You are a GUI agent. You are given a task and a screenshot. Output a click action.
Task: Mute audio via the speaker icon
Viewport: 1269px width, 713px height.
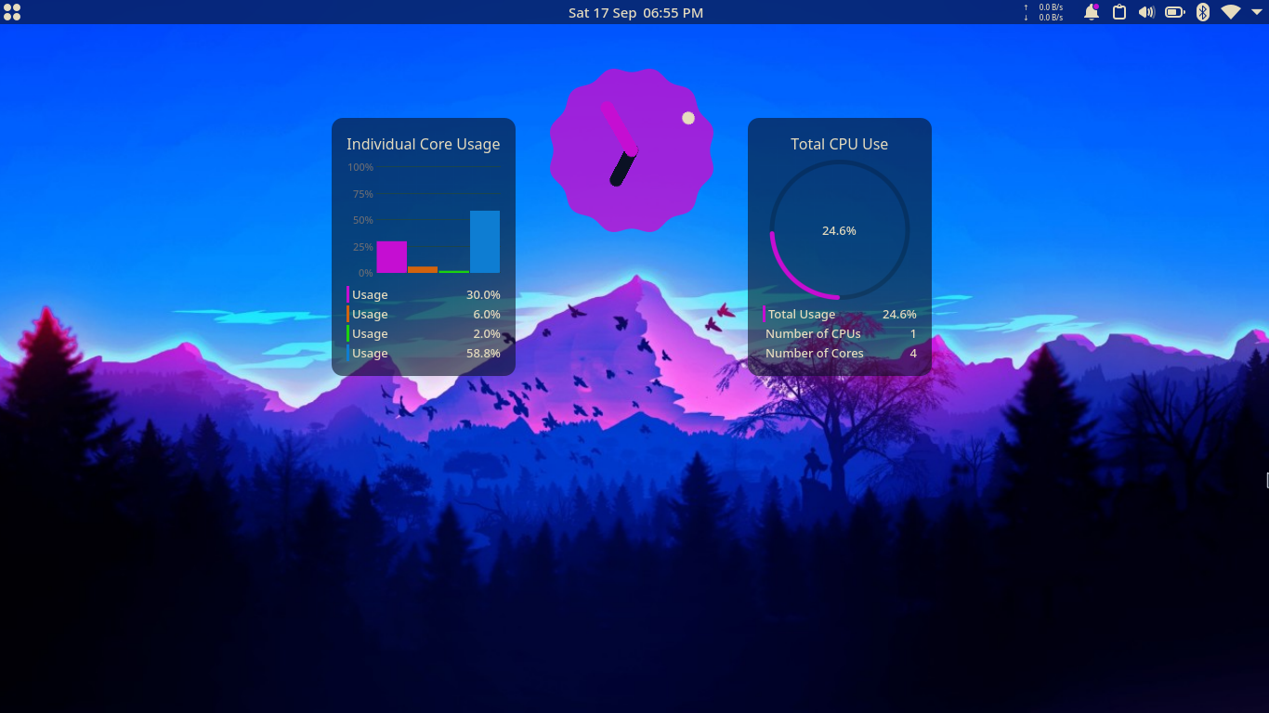click(x=1145, y=12)
